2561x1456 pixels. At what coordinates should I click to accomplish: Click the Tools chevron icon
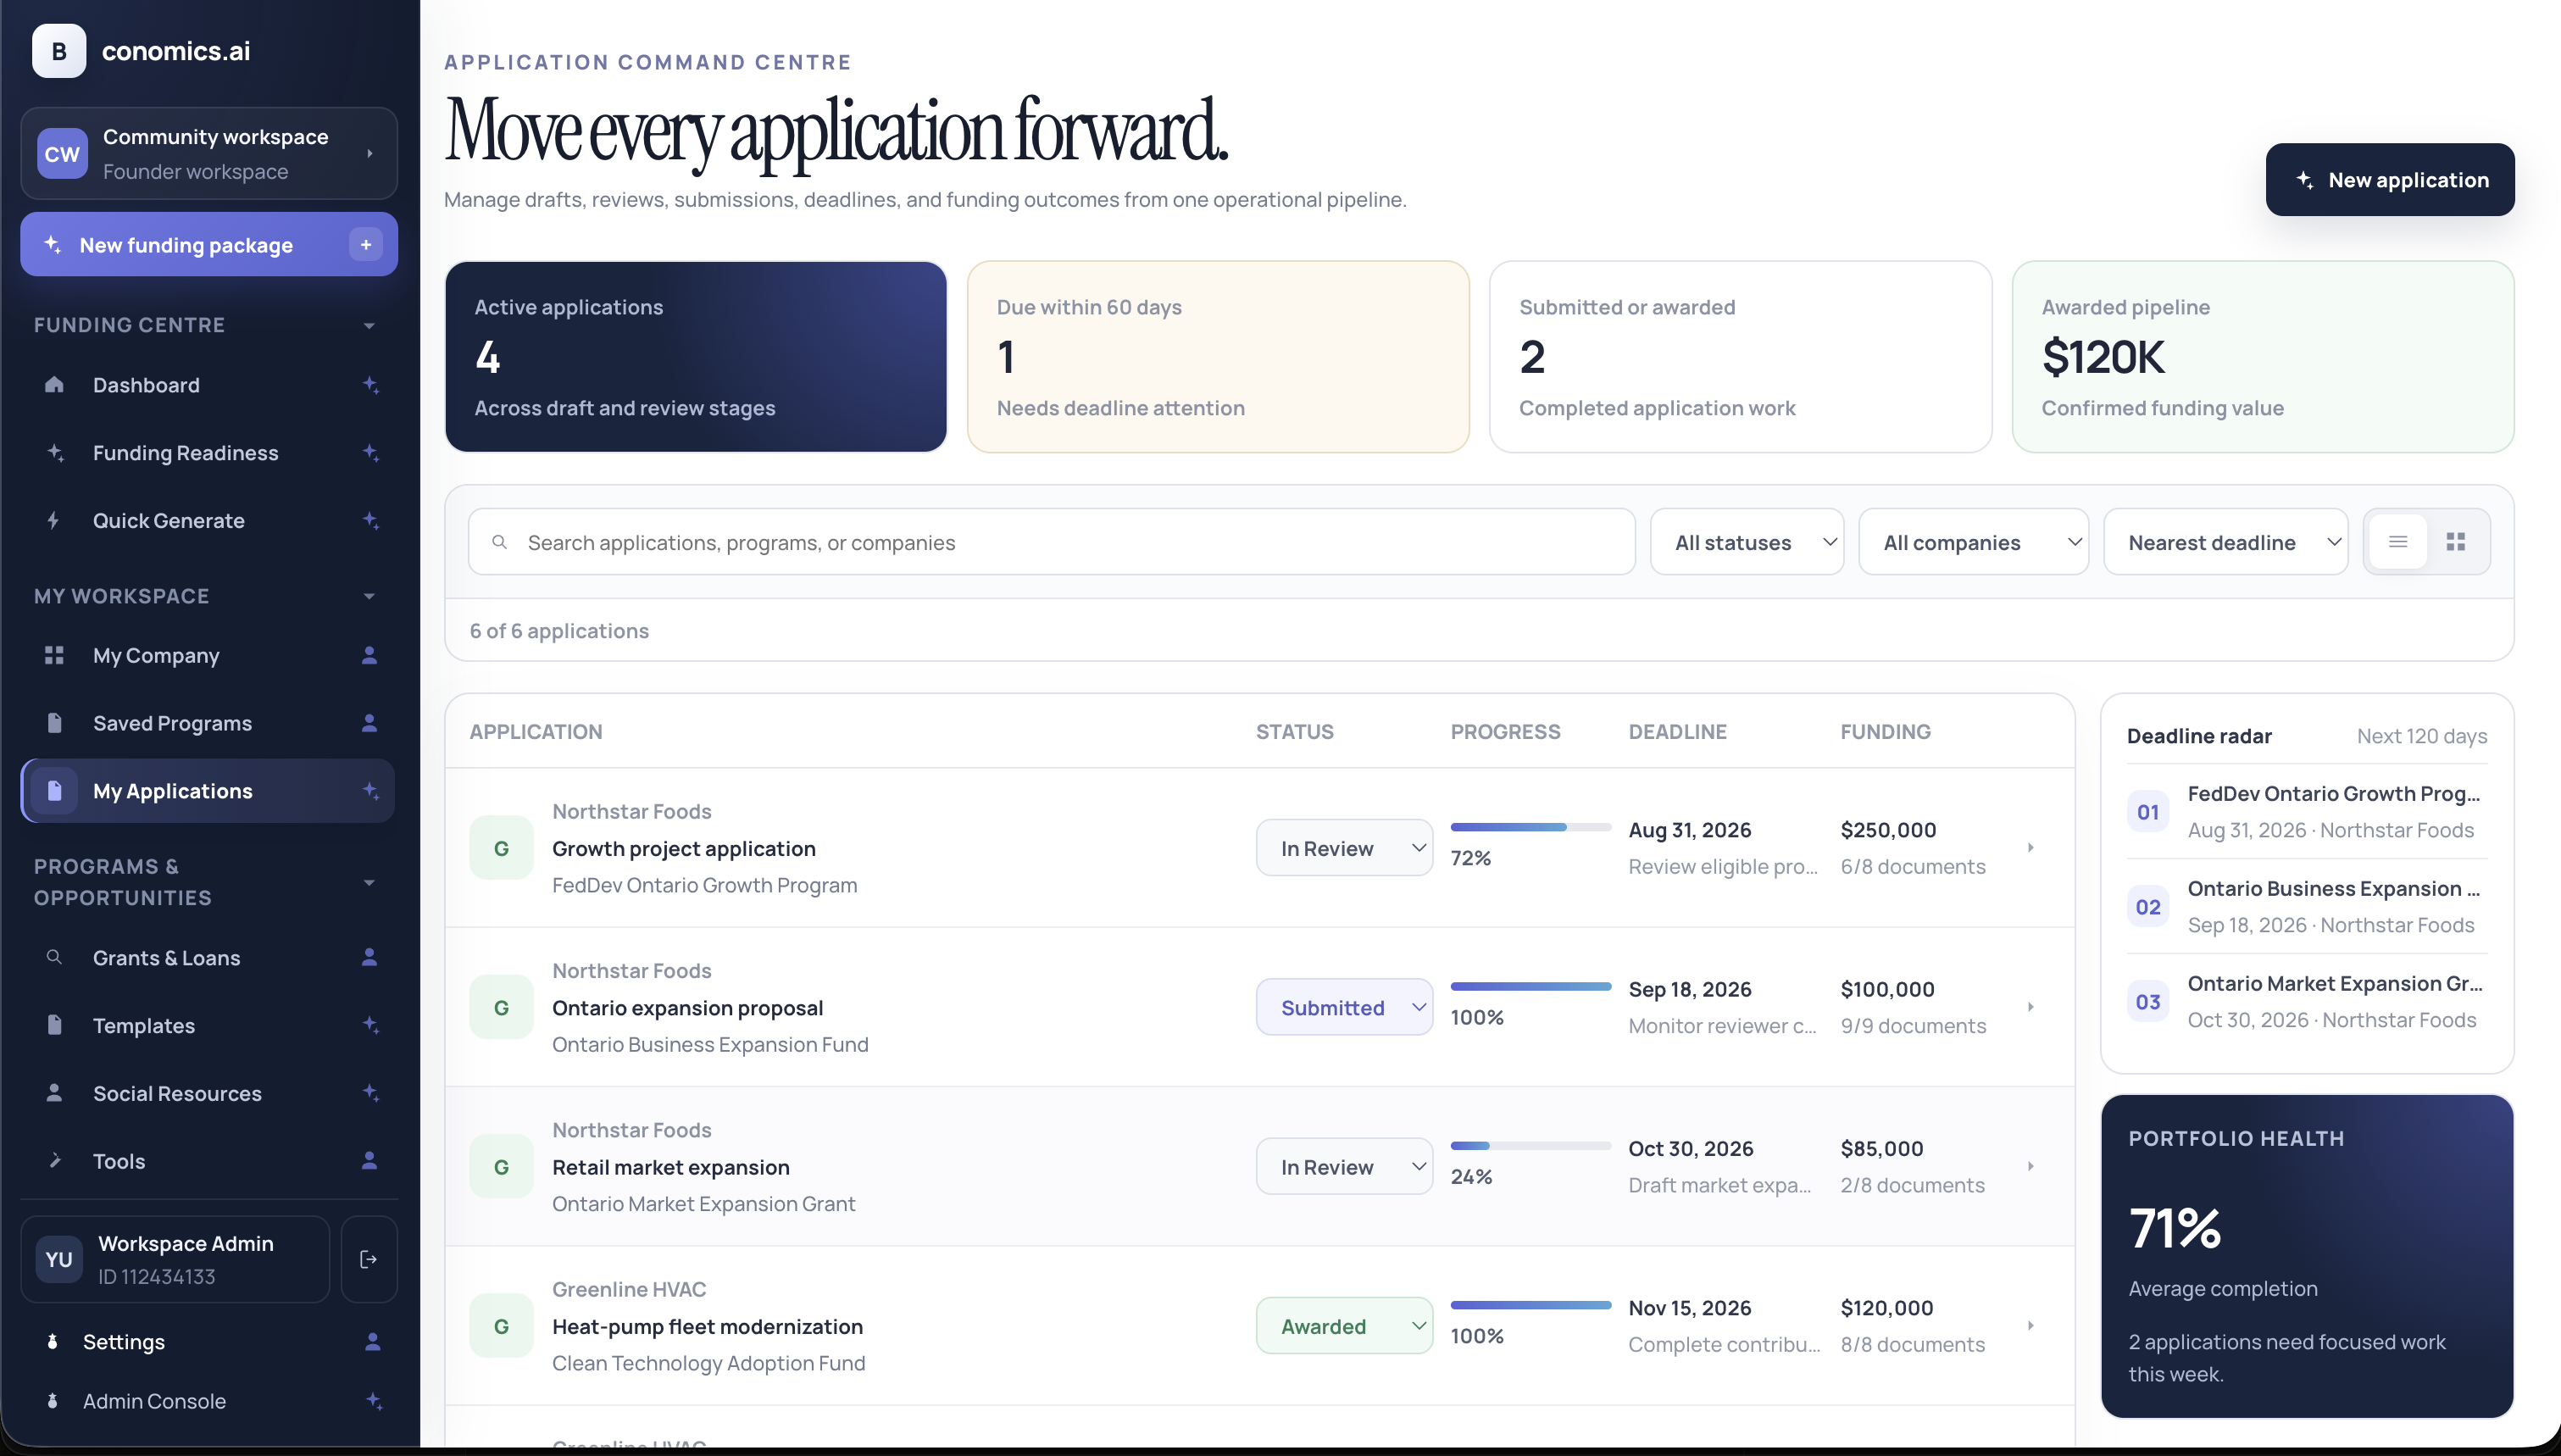tap(55, 1161)
